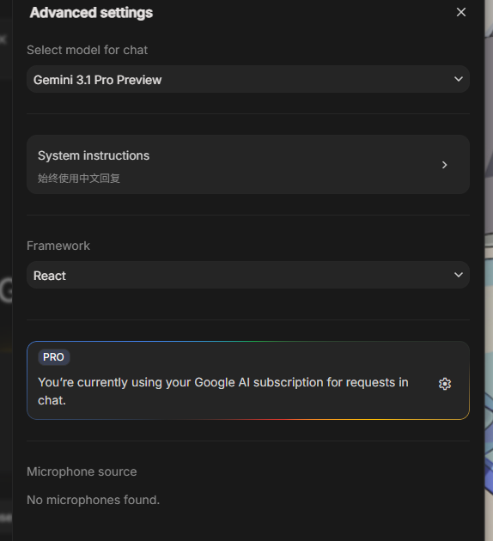
Task: Click the dimmed background left of the panel
Action: click(6, 270)
